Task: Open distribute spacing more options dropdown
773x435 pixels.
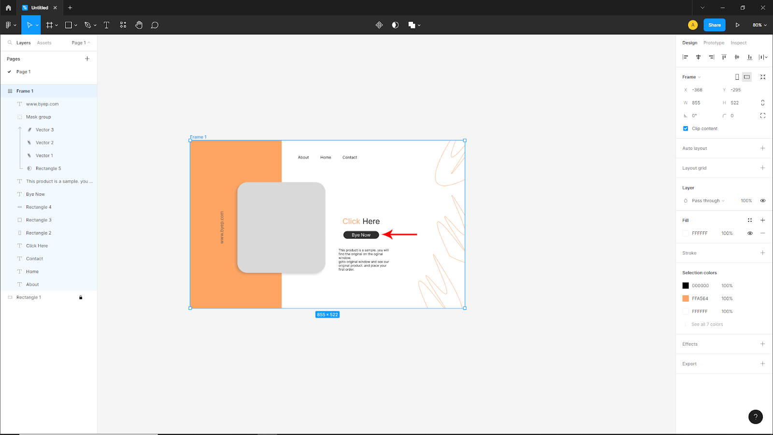Action: 763,57
